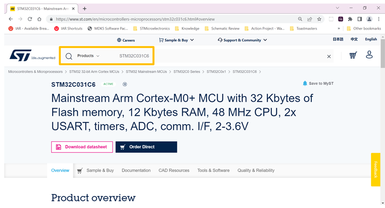Image resolution: width=385 pixels, height=208 pixels.
Task: Click the Save to MyST bell icon
Action: 305,83
